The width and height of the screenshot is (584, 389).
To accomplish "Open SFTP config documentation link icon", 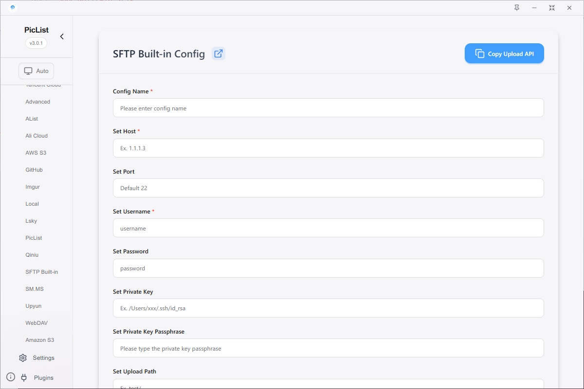I will pos(219,53).
